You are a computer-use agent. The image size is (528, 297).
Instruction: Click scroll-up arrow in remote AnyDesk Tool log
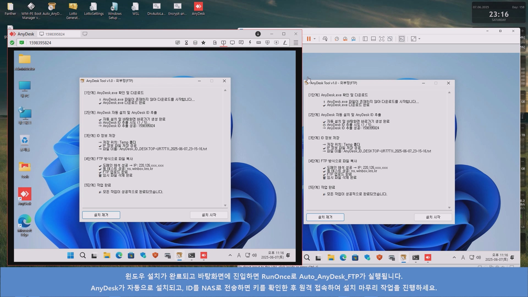225,90
